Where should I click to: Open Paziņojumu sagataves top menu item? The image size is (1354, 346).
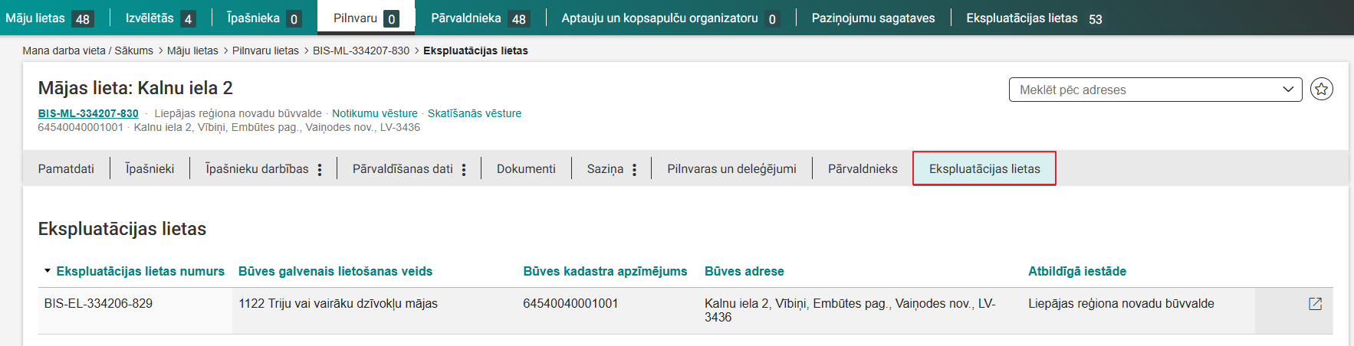click(x=873, y=18)
